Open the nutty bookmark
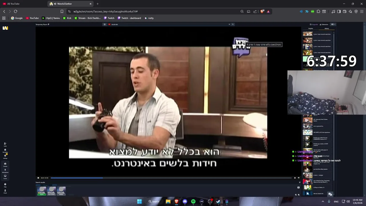Screen dimensions: 366x206 pos(149,18)
